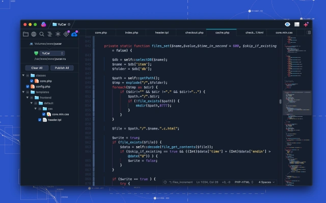326x203 pixels.
Task: Switch to the core.php tab
Action: tap(101, 32)
